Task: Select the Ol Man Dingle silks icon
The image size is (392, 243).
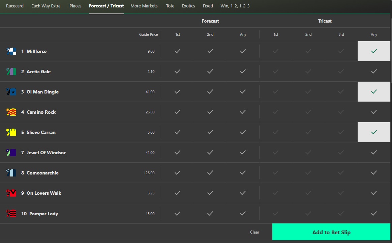Action: click(10, 91)
